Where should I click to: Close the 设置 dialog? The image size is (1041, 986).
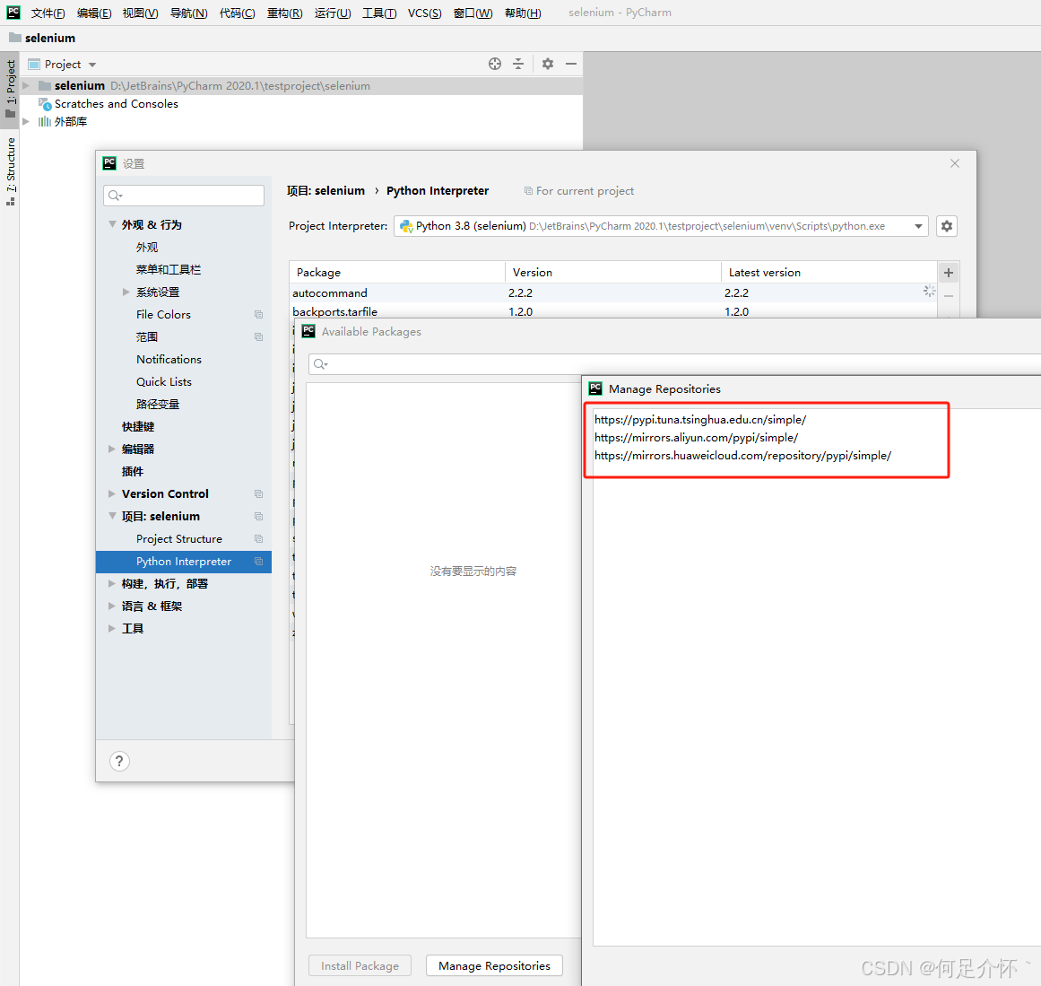(955, 163)
